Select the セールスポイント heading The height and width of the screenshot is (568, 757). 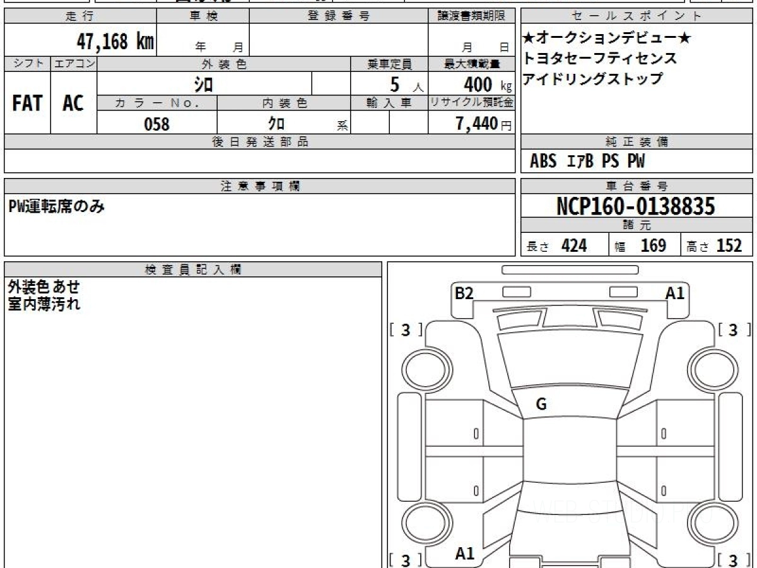coord(637,16)
